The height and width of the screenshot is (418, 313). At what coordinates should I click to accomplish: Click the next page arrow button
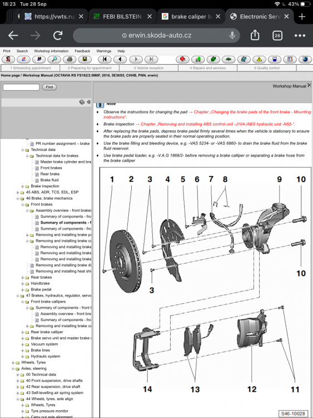tap(136, 59)
